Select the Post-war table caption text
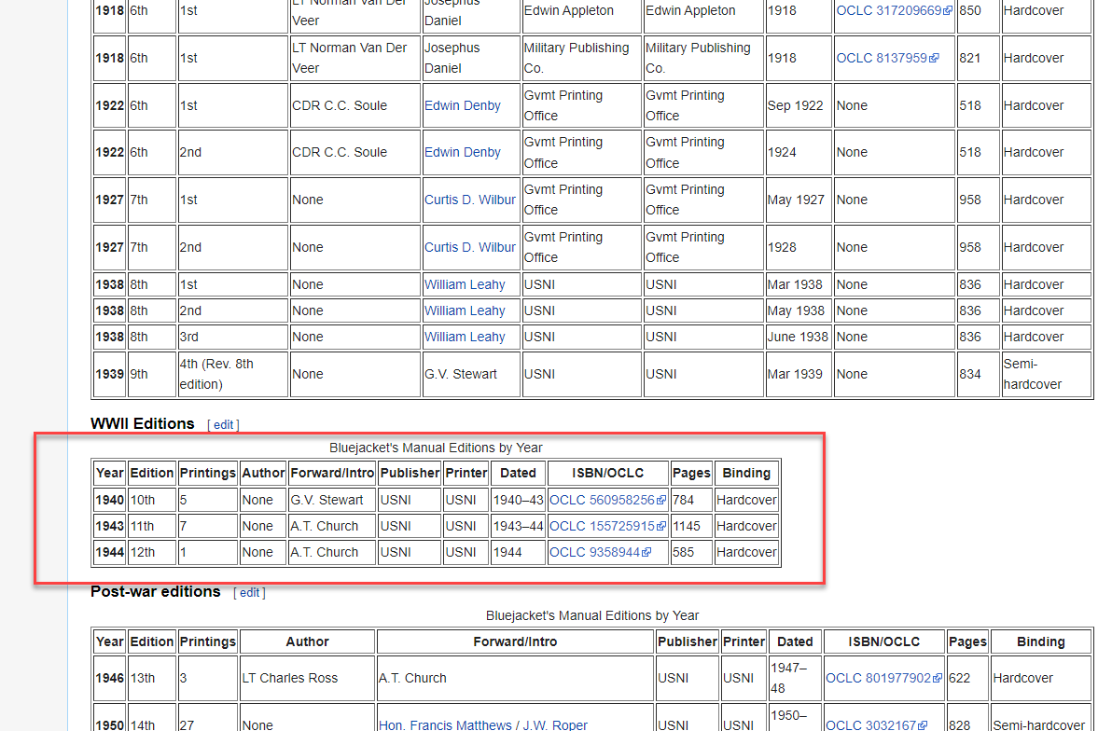This screenshot has height=731, width=1112. [592, 616]
